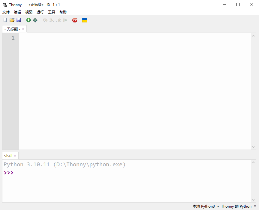Close the Thonny window
Image resolution: width=259 pixels, height=210 pixels.
coord(251,4)
